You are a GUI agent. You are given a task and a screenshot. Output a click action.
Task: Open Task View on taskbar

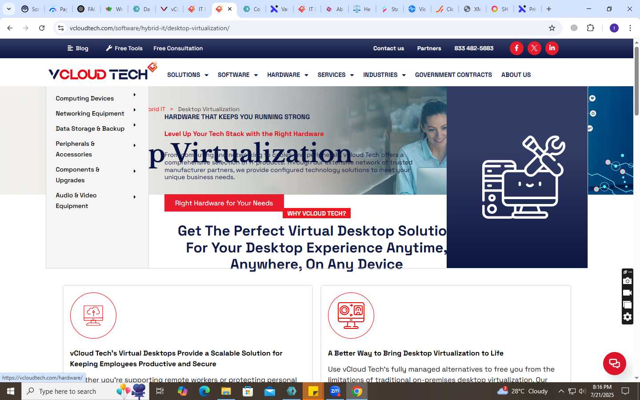click(x=160, y=391)
